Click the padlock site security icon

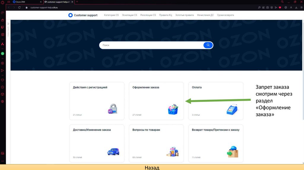(26, 7)
